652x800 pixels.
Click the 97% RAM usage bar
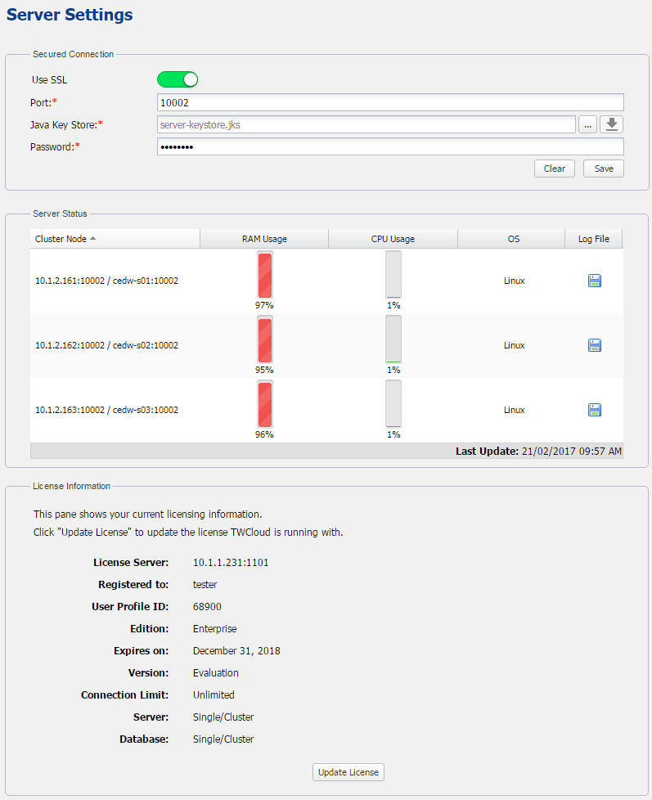[x=265, y=275]
